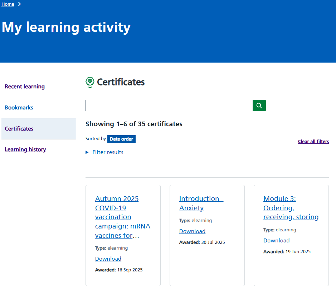This screenshot has height=290, width=336.
Task: Open the Home breadcrumb link
Action: point(8,4)
